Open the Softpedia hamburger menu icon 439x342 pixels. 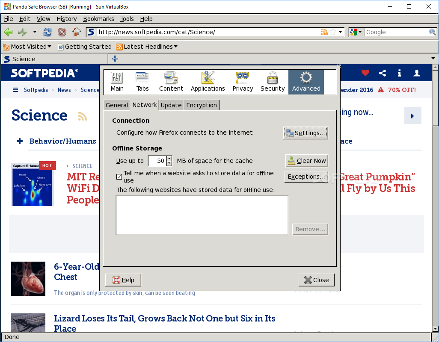[x=15, y=90]
